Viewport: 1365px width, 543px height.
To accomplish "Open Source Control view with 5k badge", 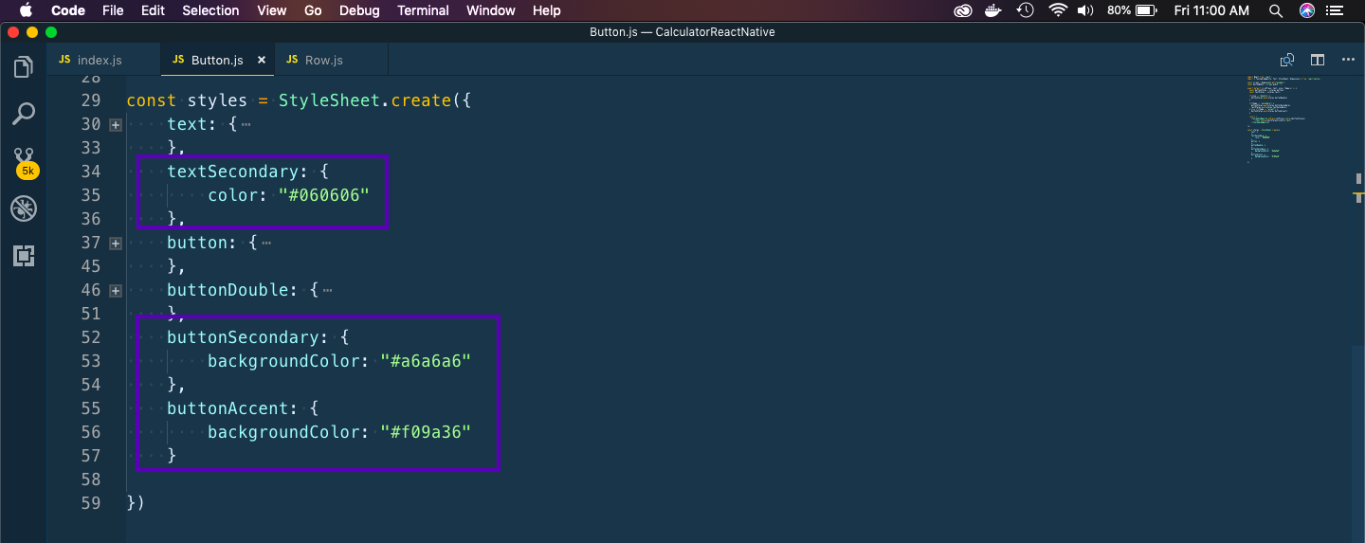I will 25,161.
